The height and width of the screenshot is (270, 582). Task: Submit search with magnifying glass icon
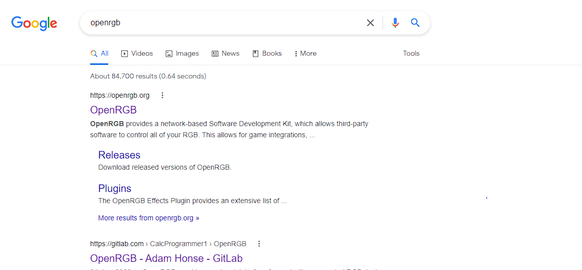[x=415, y=23]
